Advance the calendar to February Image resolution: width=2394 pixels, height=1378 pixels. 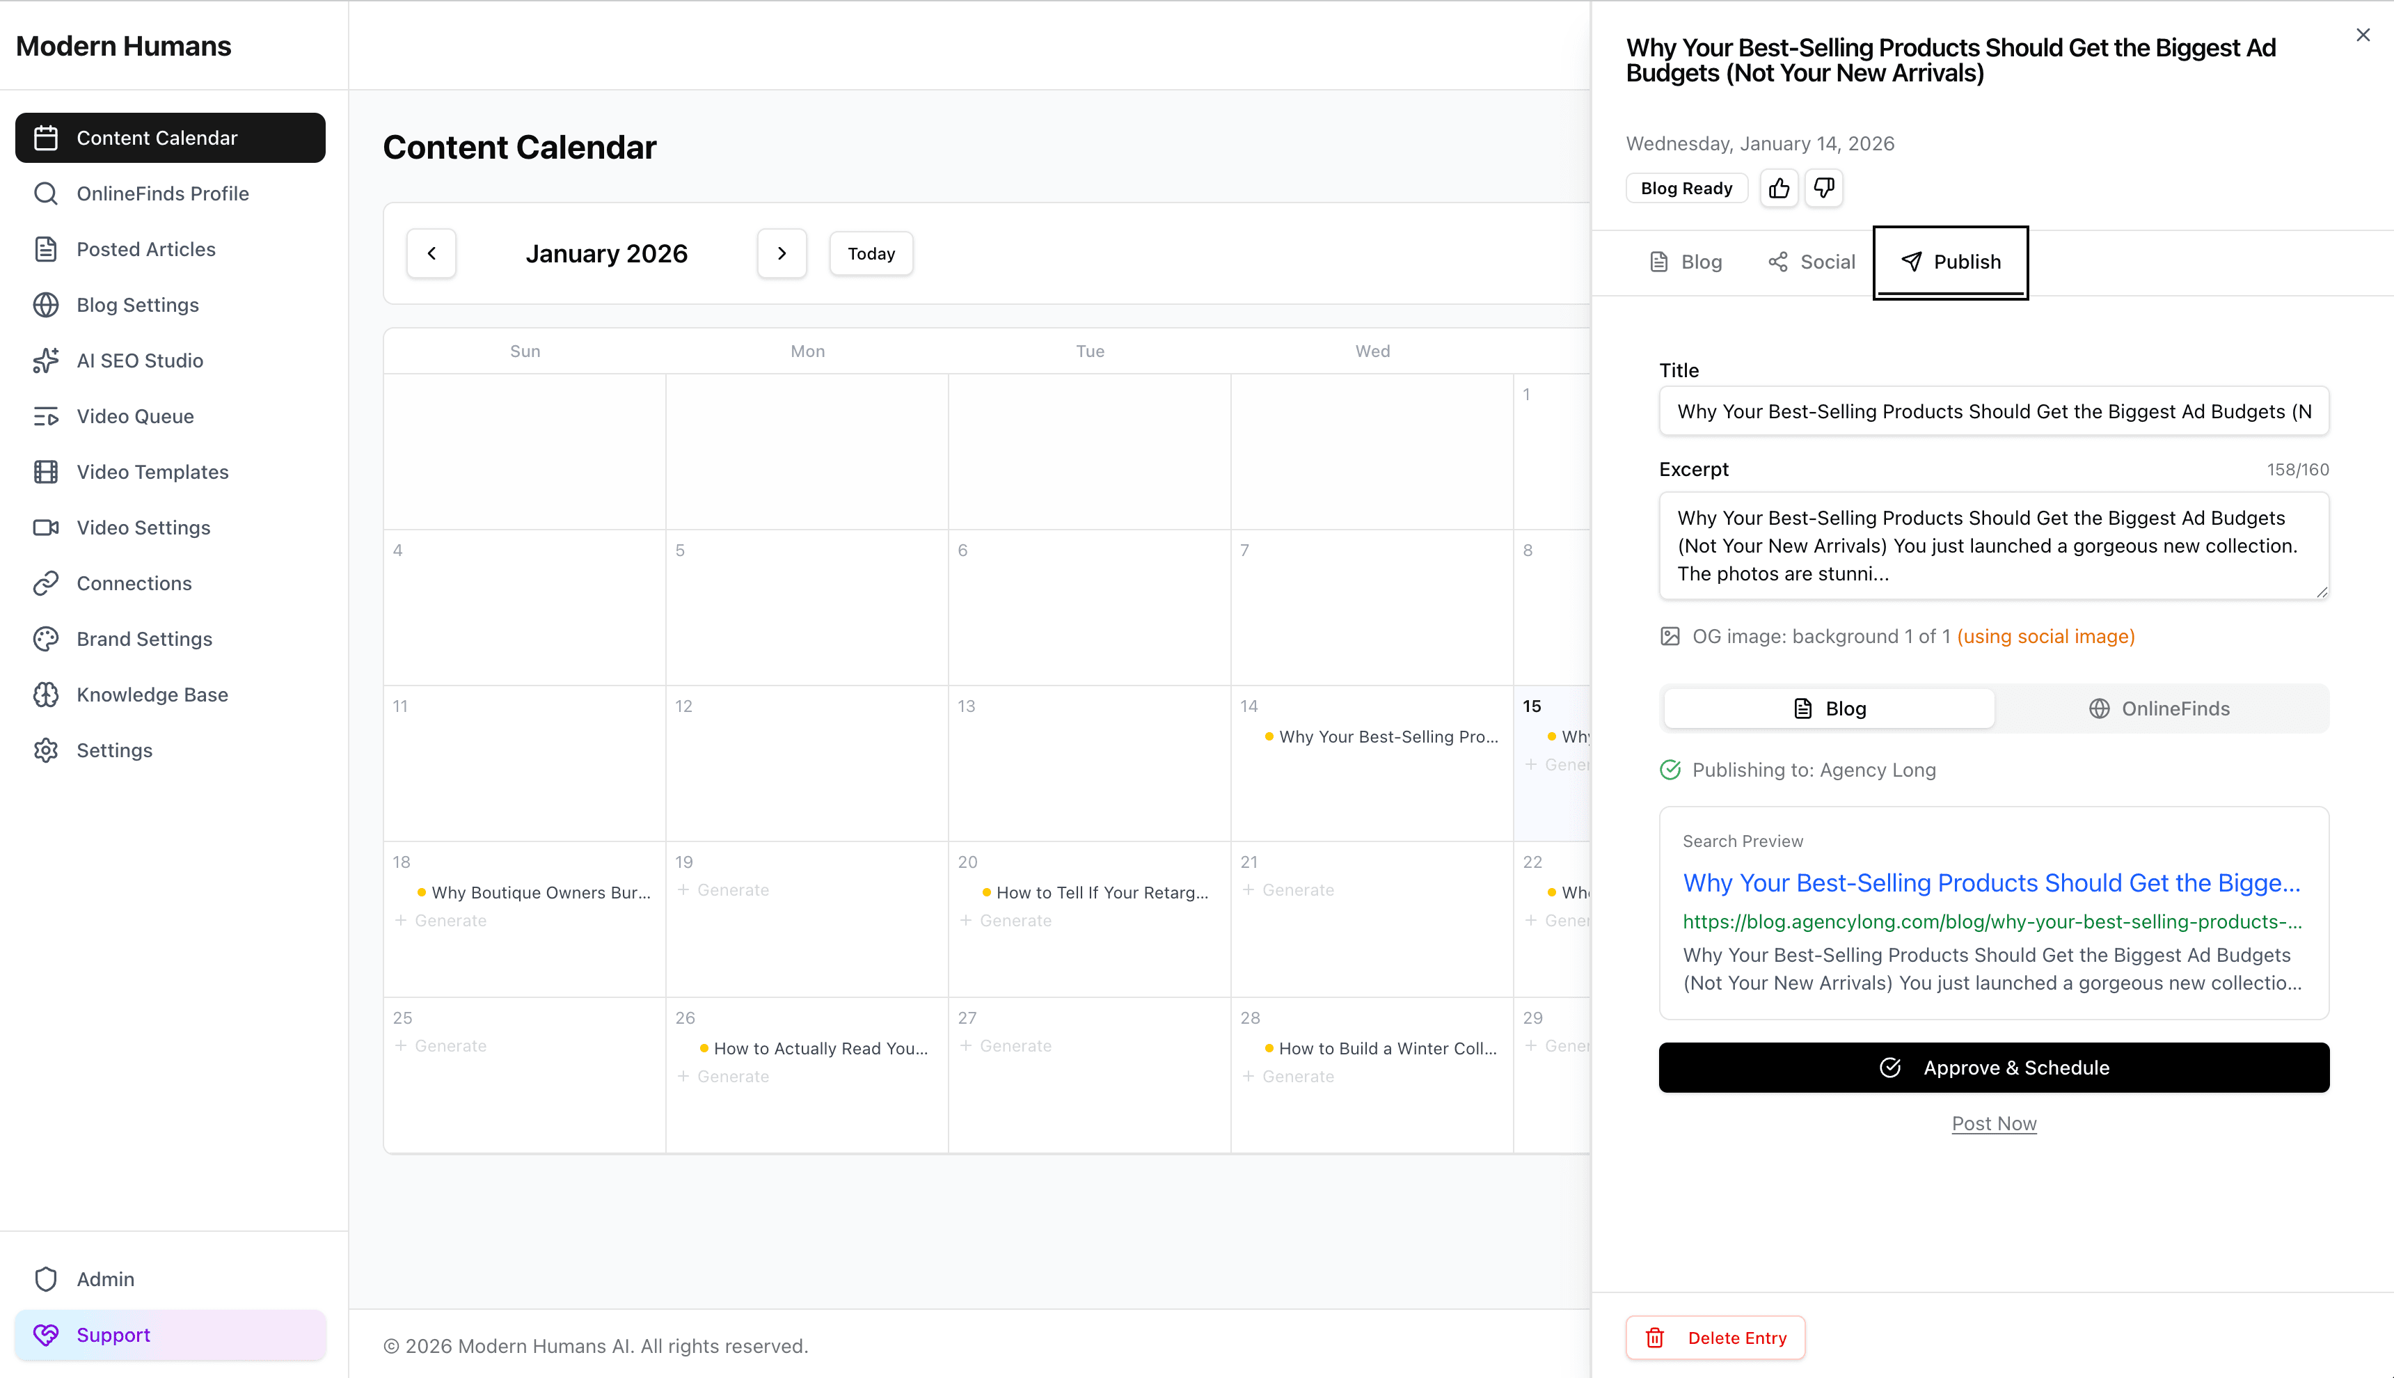click(782, 253)
